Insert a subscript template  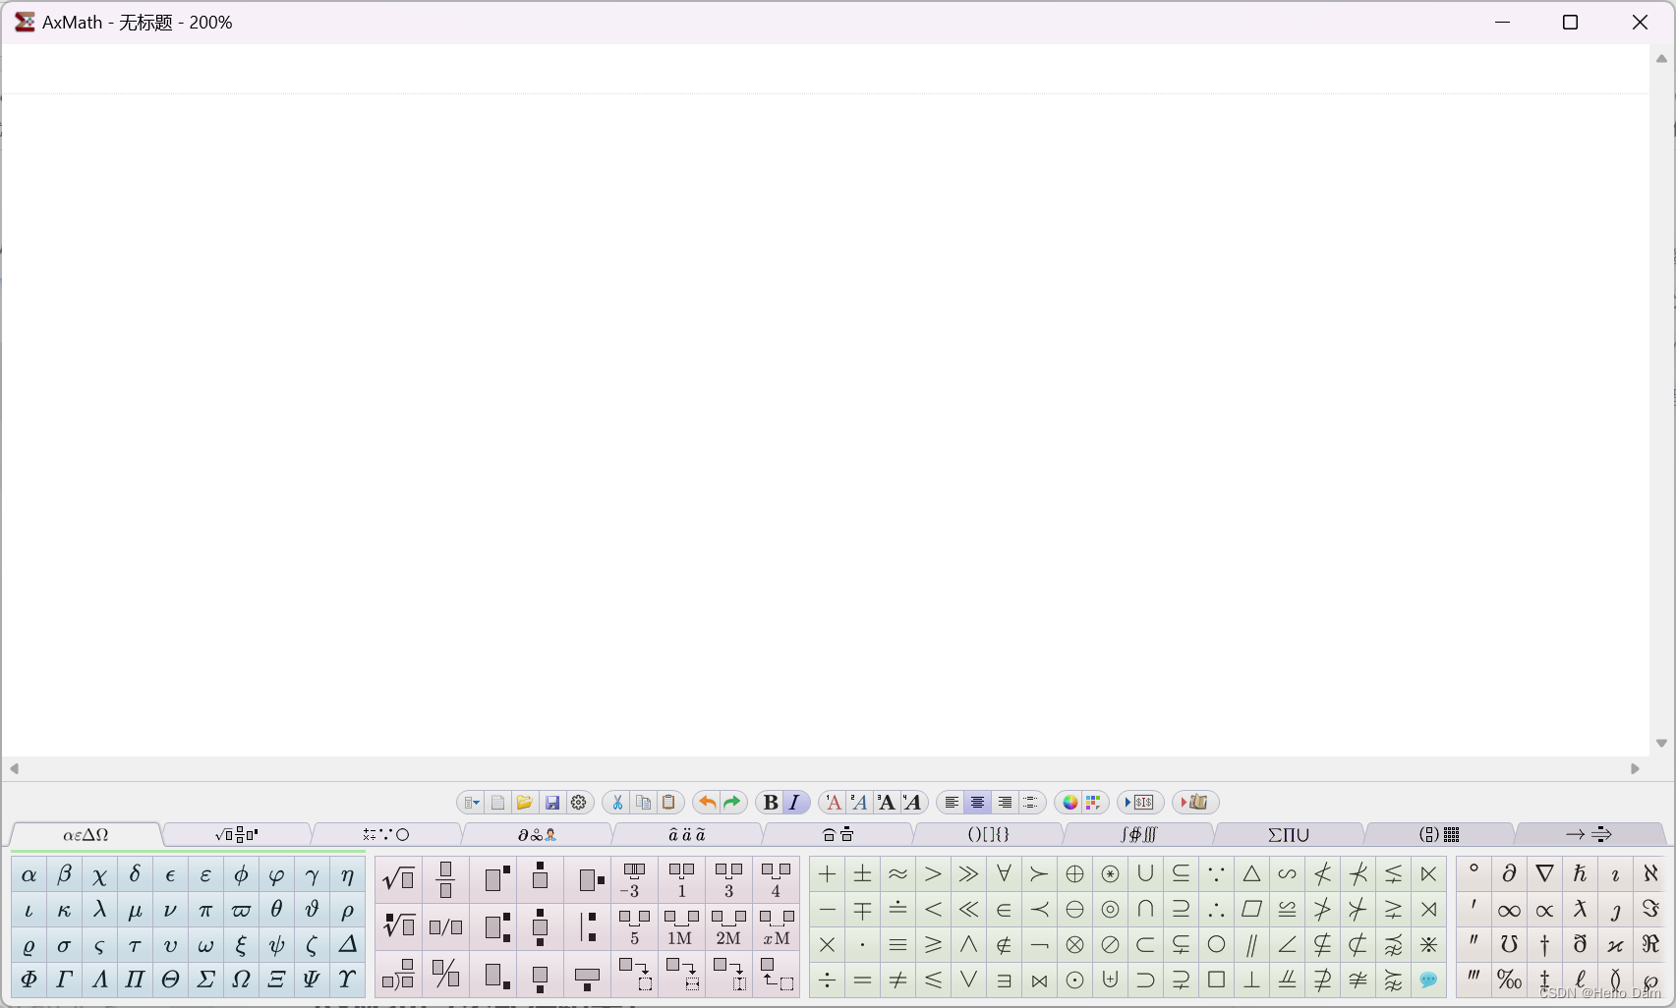click(x=497, y=975)
